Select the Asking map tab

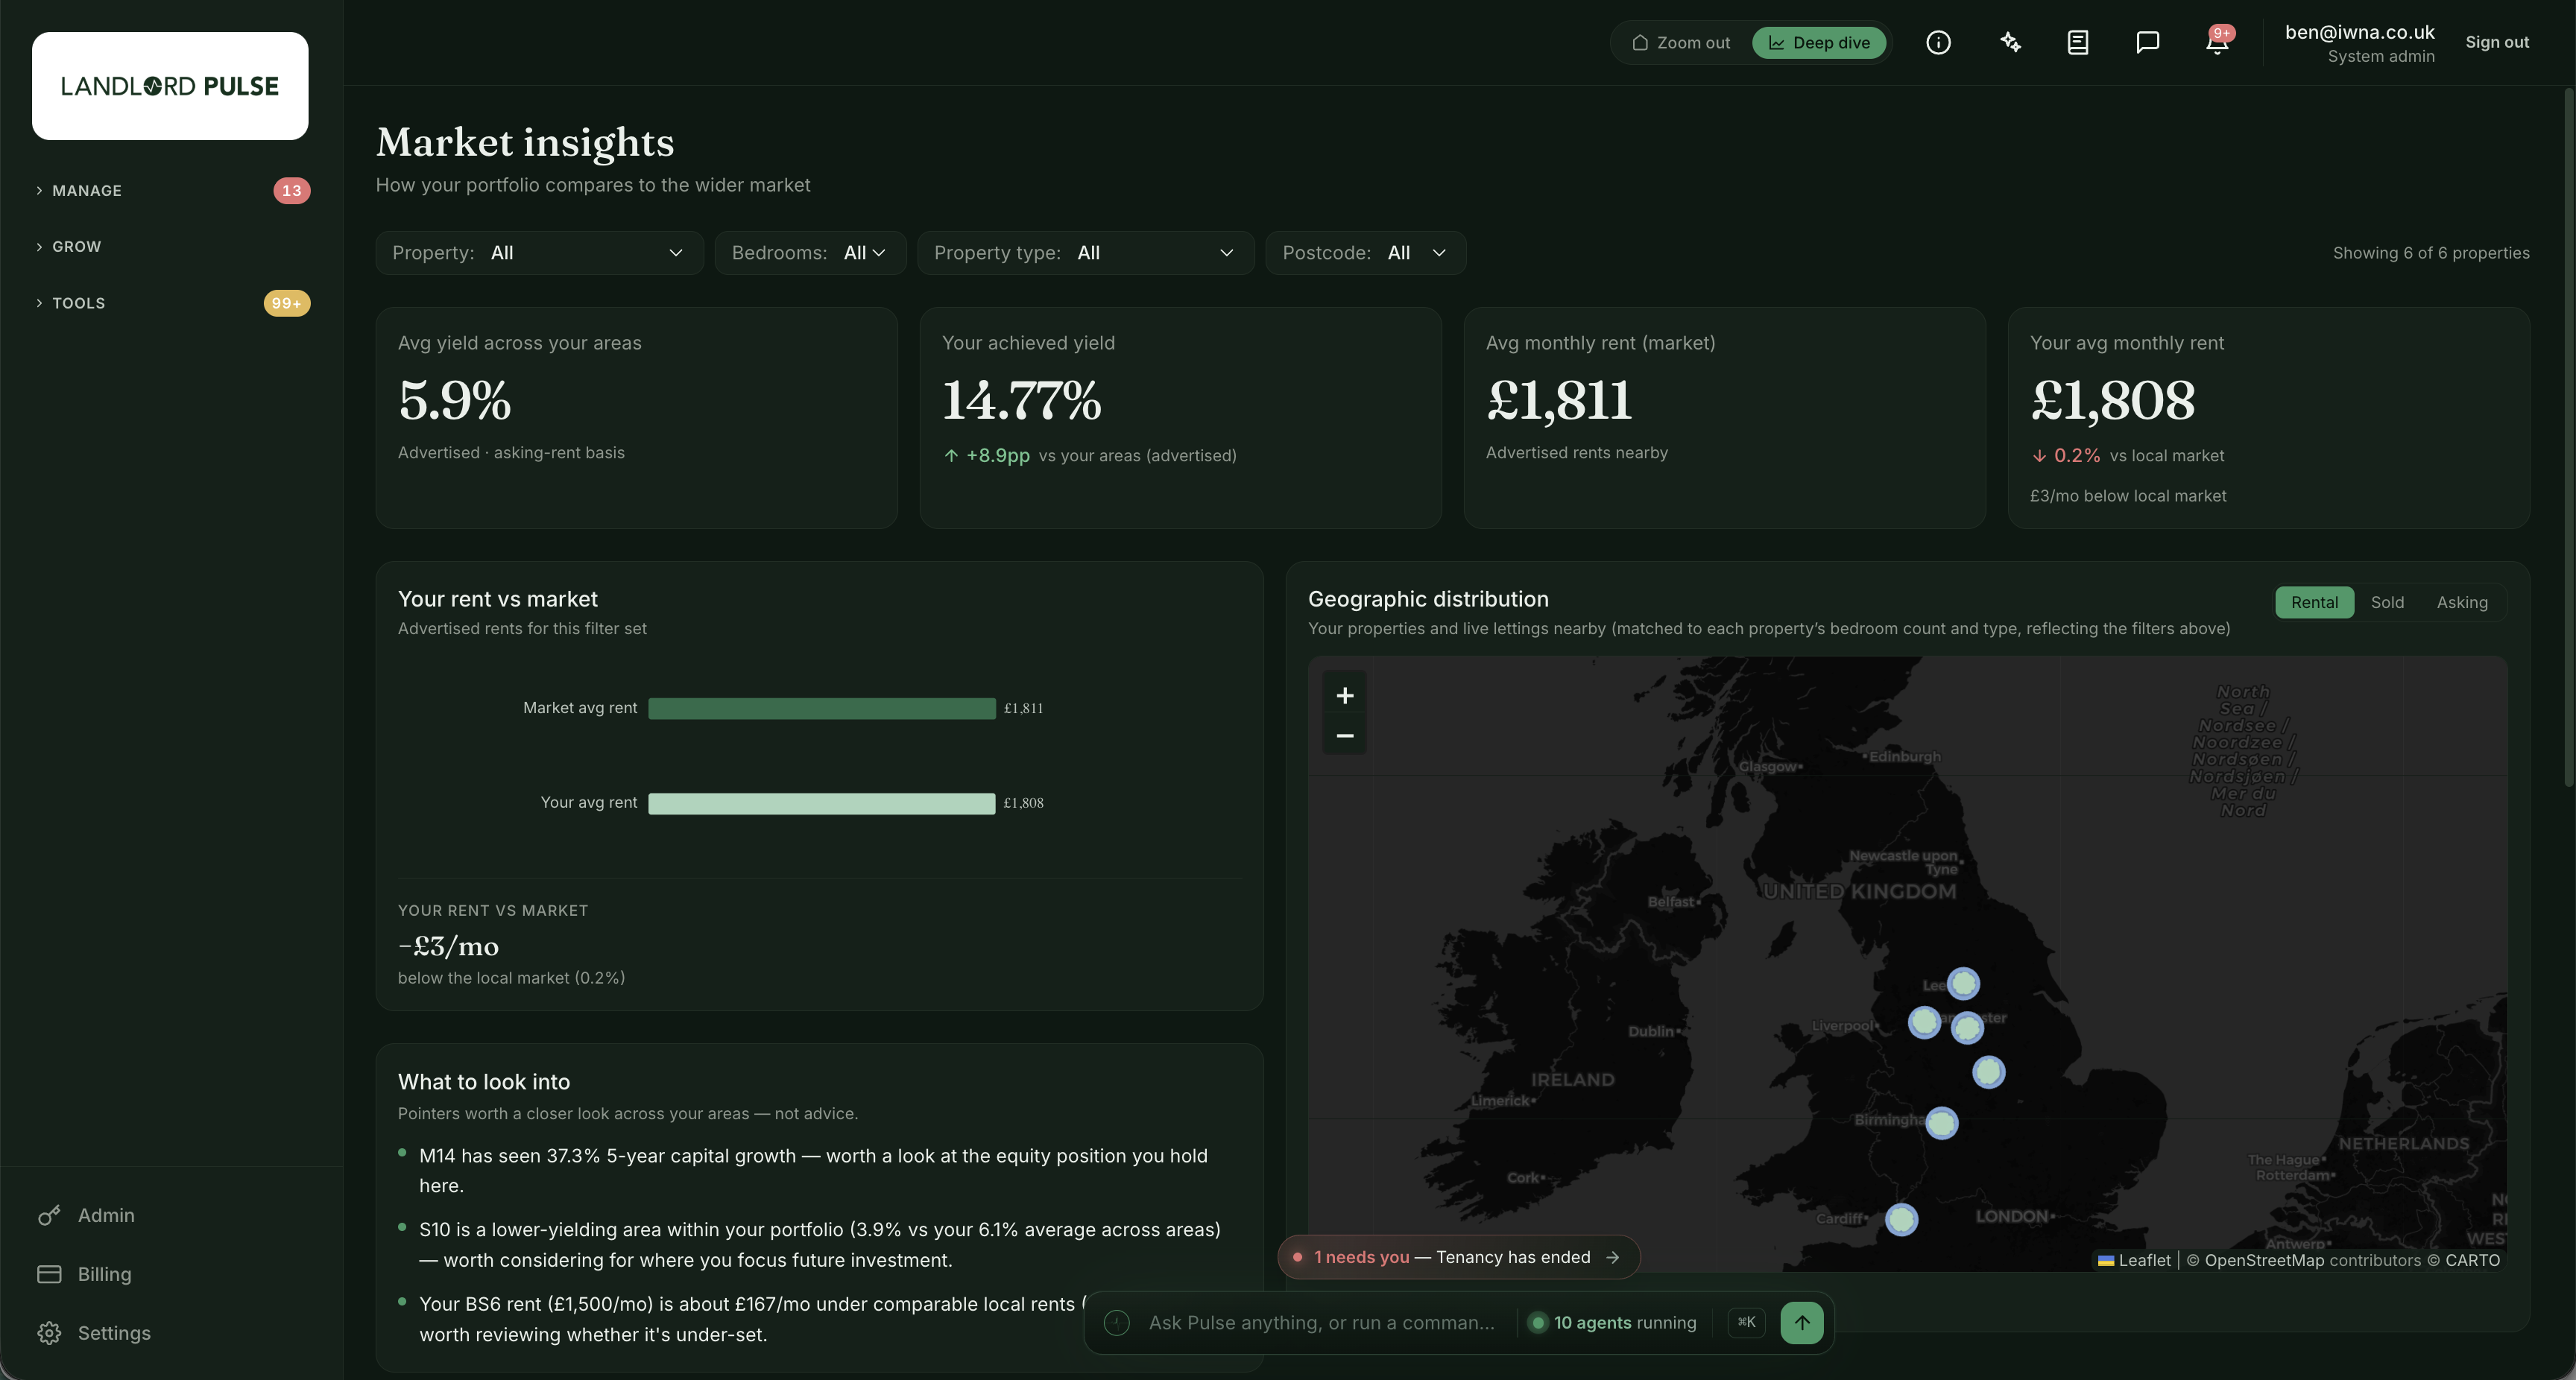pyautogui.click(x=2462, y=602)
